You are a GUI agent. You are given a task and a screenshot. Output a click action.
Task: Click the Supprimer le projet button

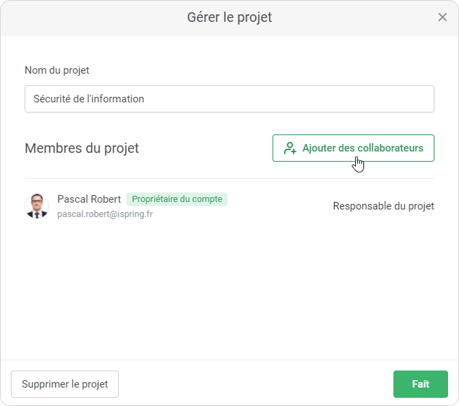click(65, 384)
